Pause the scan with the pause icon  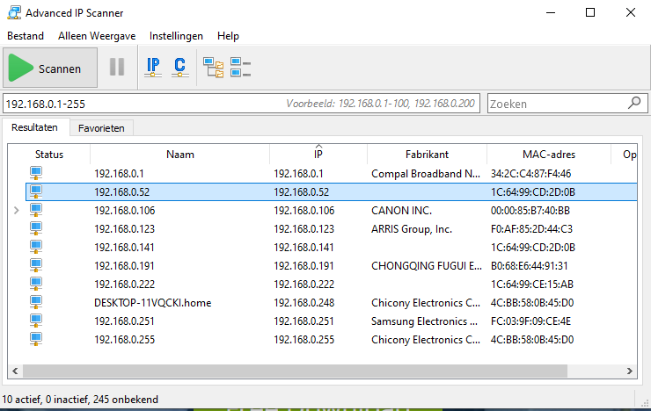[117, 67]
